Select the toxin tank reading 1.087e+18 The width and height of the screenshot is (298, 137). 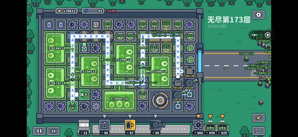click(55, 83)
